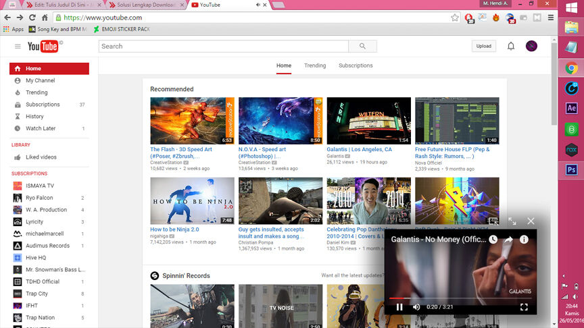Open the Guy gets insulted video thumbnail
584x328 pixels.
click(281, 201)
